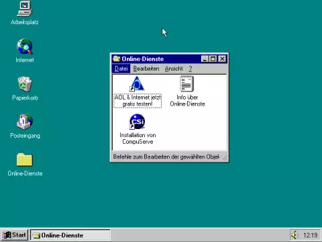Select the Posteingang inbox icon
The height and width of the screenshot is (242, 322).
point(25,122)
